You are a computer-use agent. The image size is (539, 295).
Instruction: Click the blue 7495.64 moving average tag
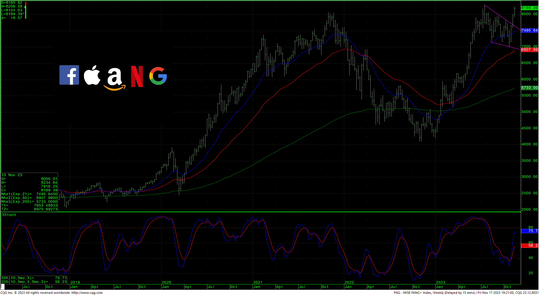[x=529, y=30]
